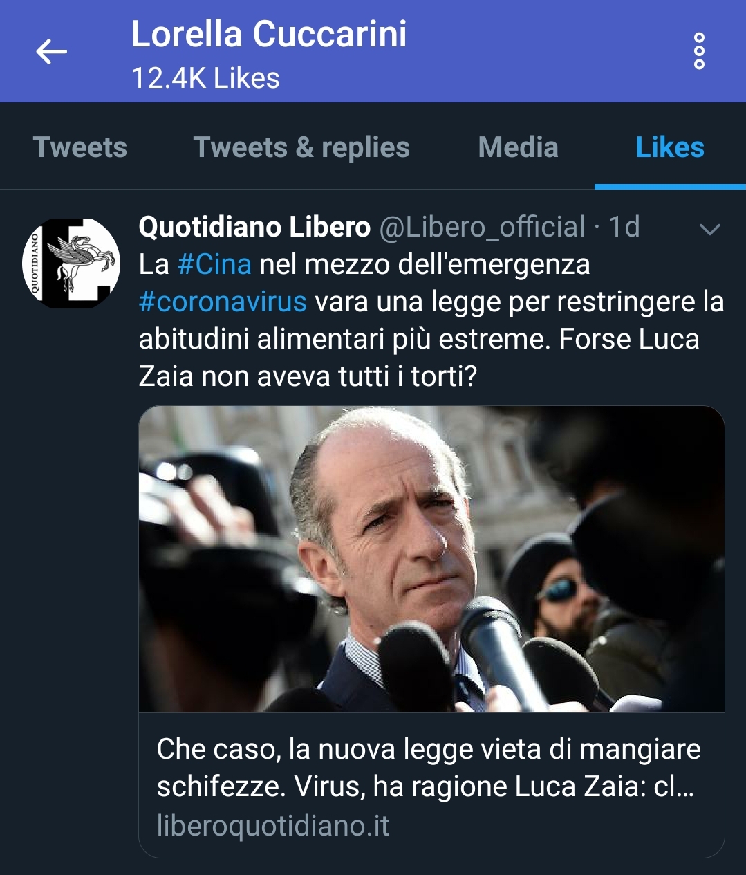Tap the 12.4K Likes count
746x875 pixels.
point(205,78)
